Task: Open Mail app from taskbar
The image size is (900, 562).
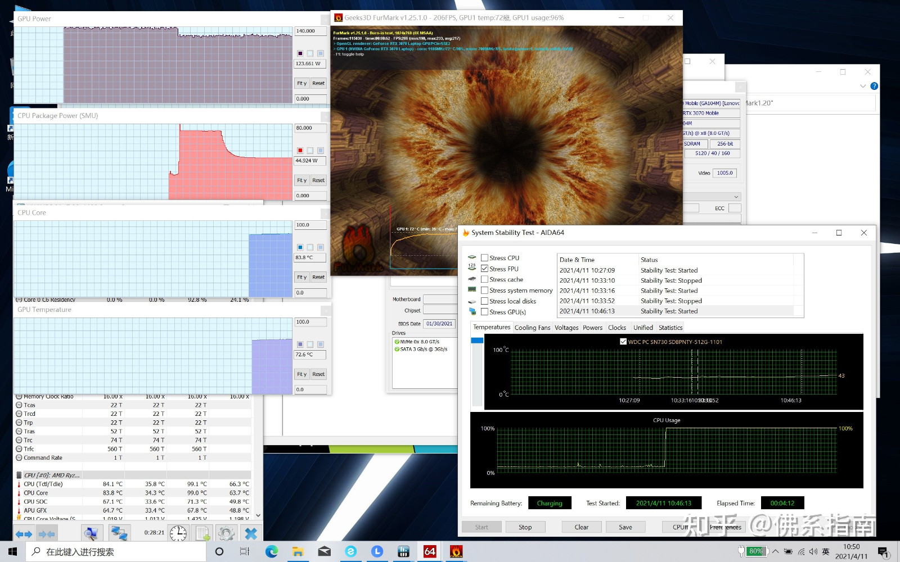Action: pyautogui.click(x=324, y=552)
